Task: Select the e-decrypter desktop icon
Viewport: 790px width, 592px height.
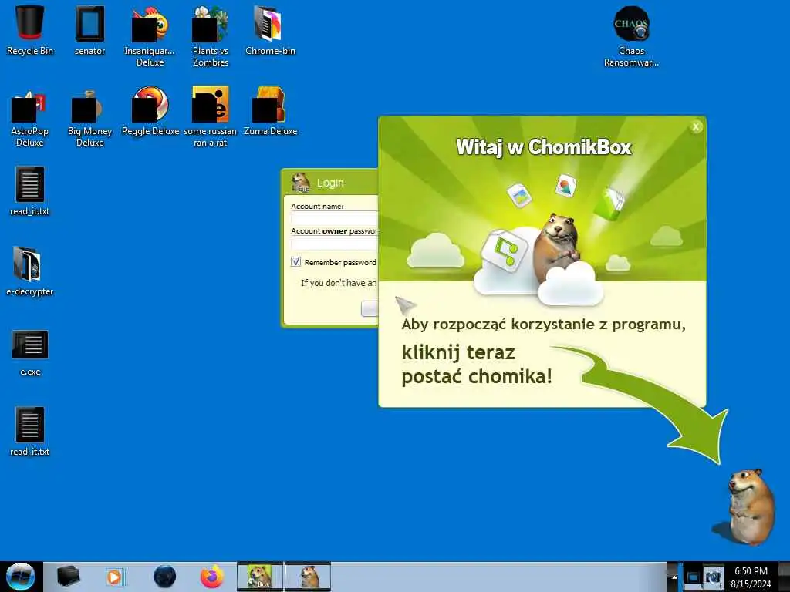Action: (x=30, y=272)
